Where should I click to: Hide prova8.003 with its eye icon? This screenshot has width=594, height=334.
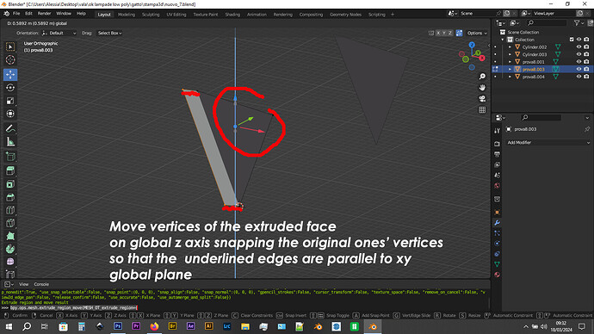point(579,69)
